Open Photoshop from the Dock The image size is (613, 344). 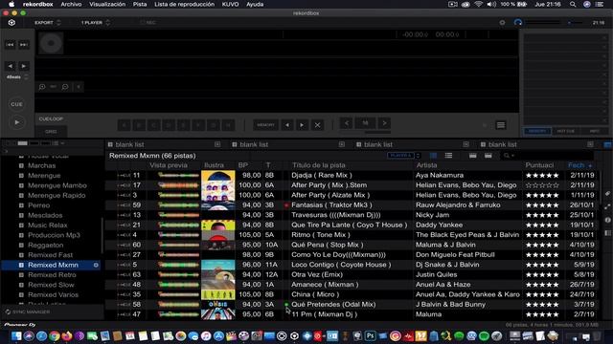click(x=371, y=335)
